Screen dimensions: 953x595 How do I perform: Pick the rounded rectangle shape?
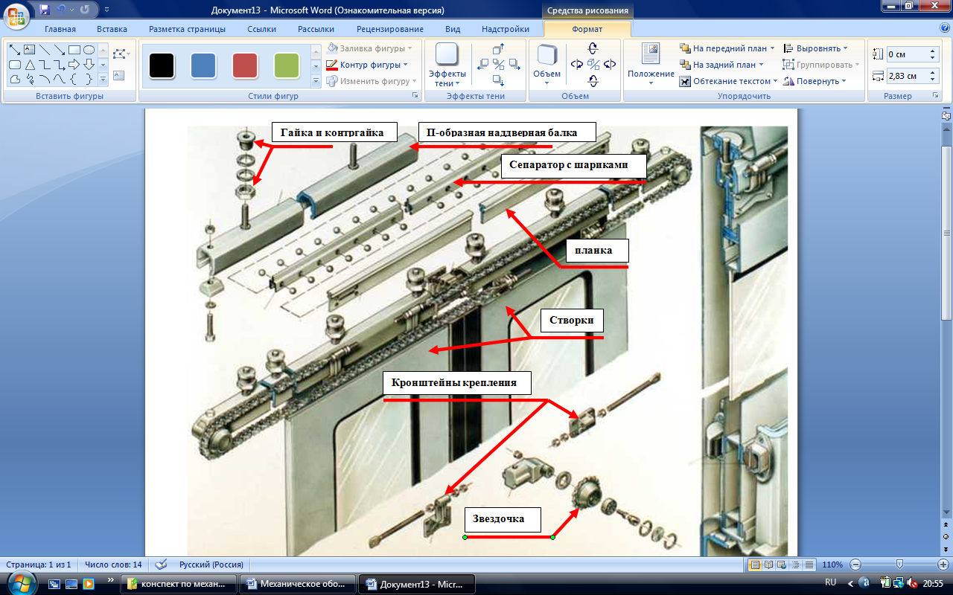15,65
